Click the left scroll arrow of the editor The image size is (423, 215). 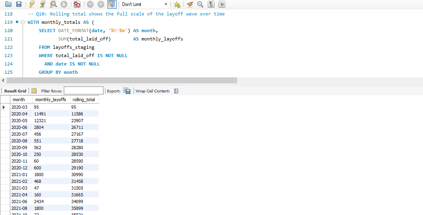tap(3, 80)
